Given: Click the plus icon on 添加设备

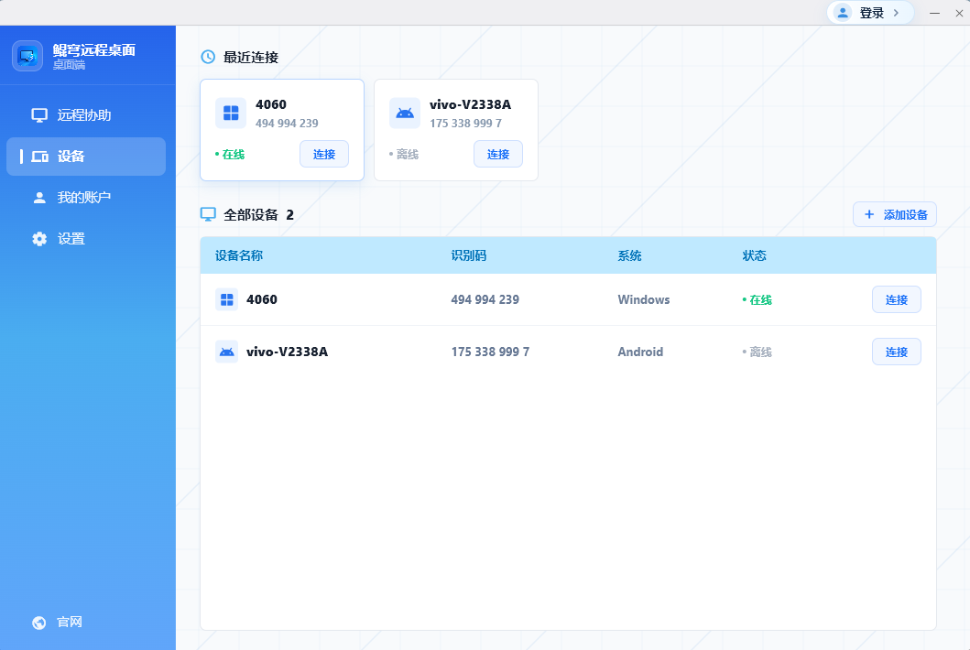Looking at the screenshot, I should click(869, 214).
